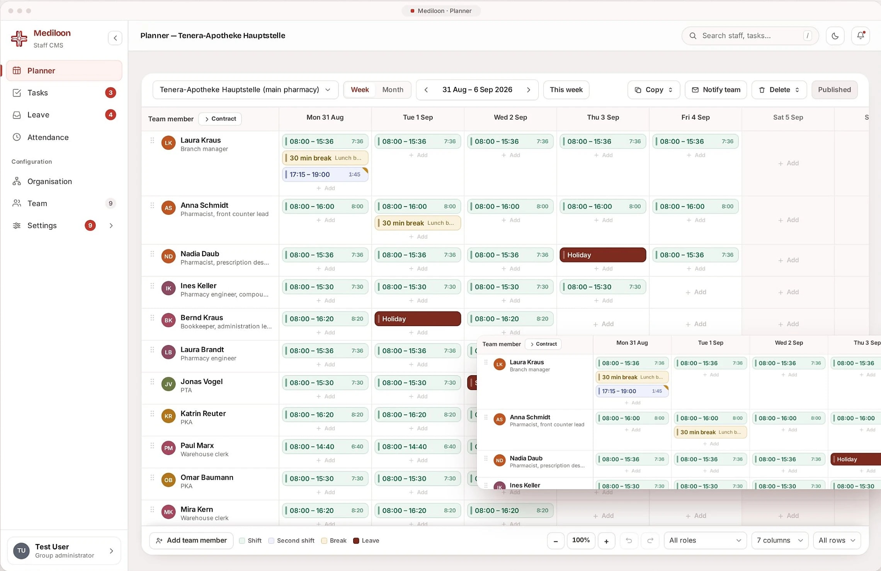The image size is (881, 571).
Task: Click Add team member button
Action: (191, 540)
